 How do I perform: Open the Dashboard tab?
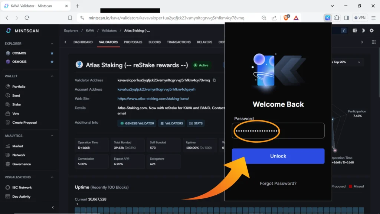tap(83, 42)
